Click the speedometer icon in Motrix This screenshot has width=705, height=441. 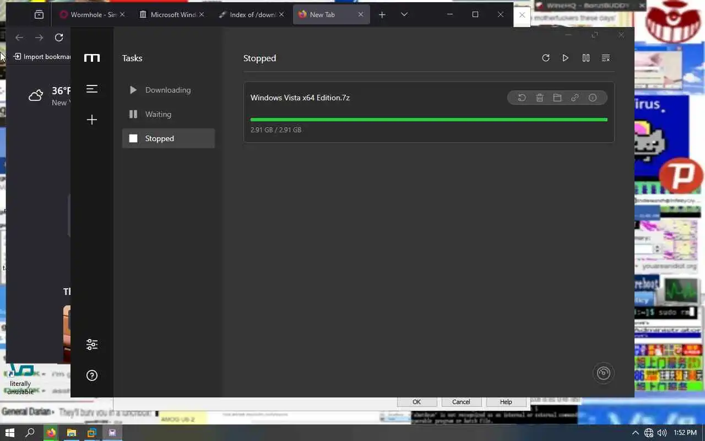tap(604, 373)
